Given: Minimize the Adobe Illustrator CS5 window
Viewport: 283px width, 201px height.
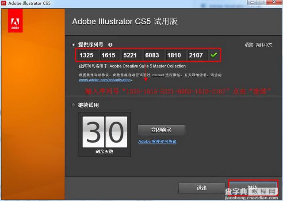Looking at the screenshot, I should [x=252, y=2].
